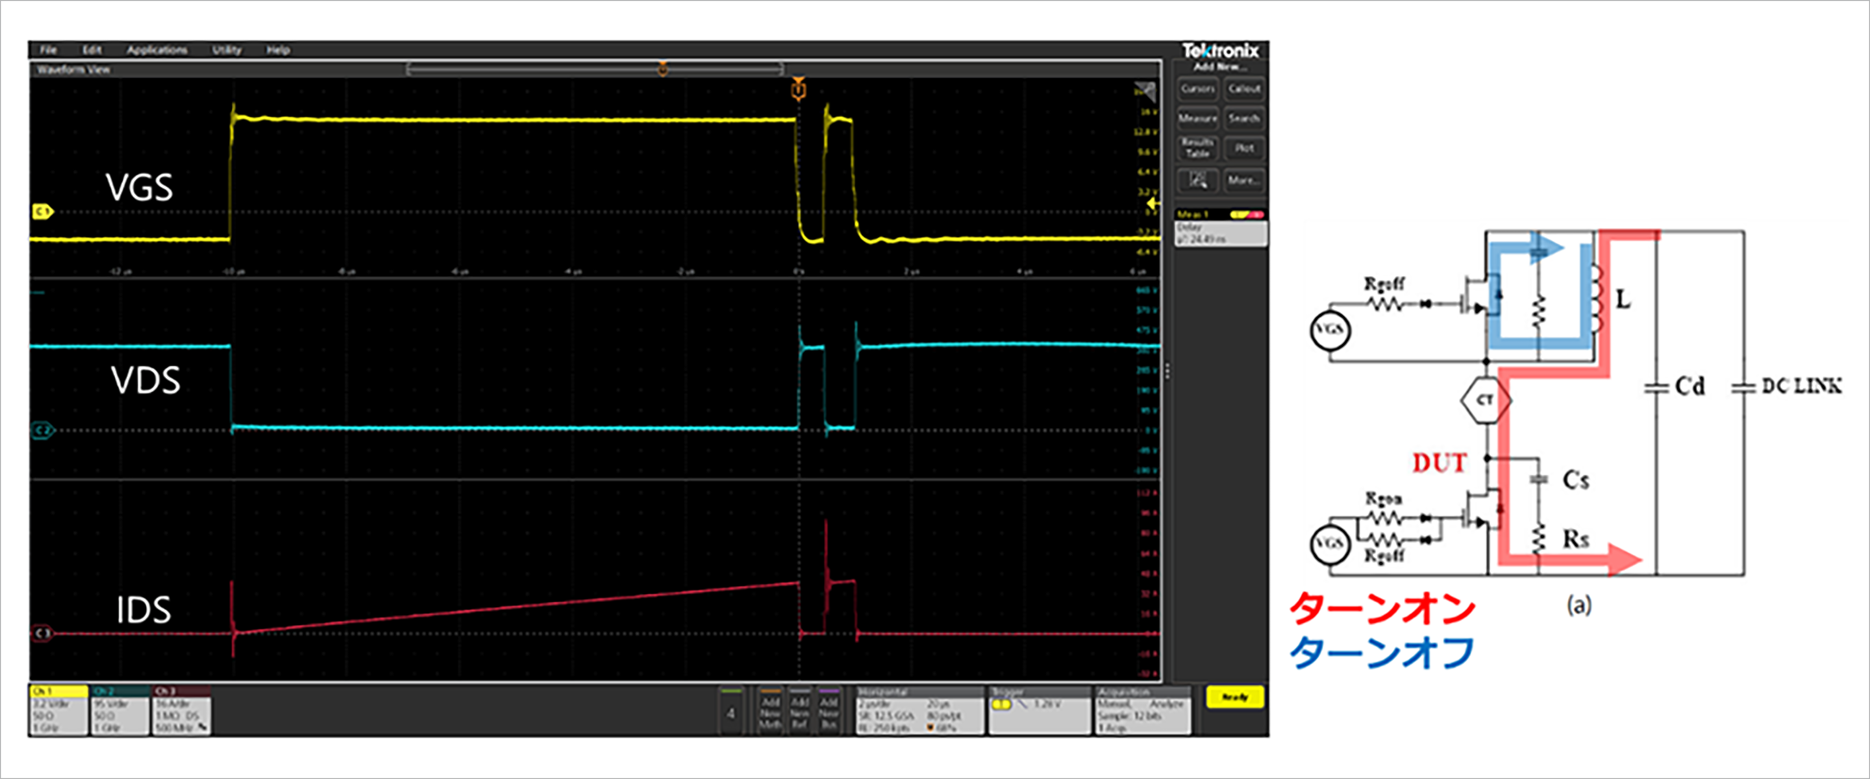Open the File menu
The image size is (1870, 779).
click(48, 49)
